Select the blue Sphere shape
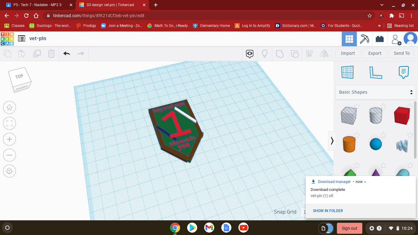The height and width of the screenshot is (235, 418). [x=376, y=144]
